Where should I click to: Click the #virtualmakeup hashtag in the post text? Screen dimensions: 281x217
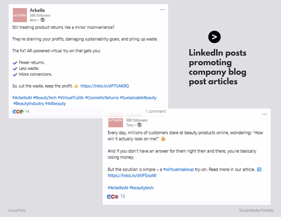(x=178, y=169)
